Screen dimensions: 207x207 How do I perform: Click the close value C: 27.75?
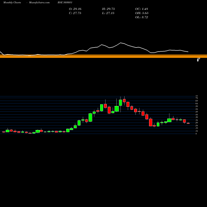75,13
